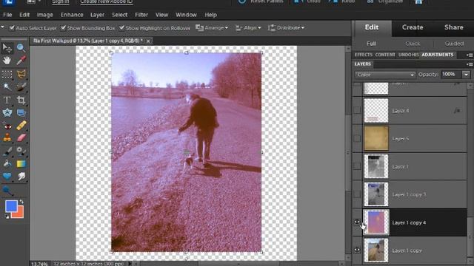This screenshot has height=266, width=474.
Task: Switch to Guided edit mode
Action: click(454, 44)
